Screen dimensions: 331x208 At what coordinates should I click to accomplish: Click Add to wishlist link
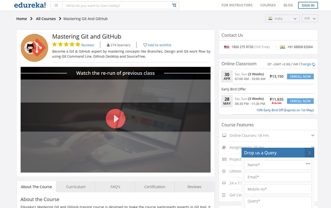[159, 45]
